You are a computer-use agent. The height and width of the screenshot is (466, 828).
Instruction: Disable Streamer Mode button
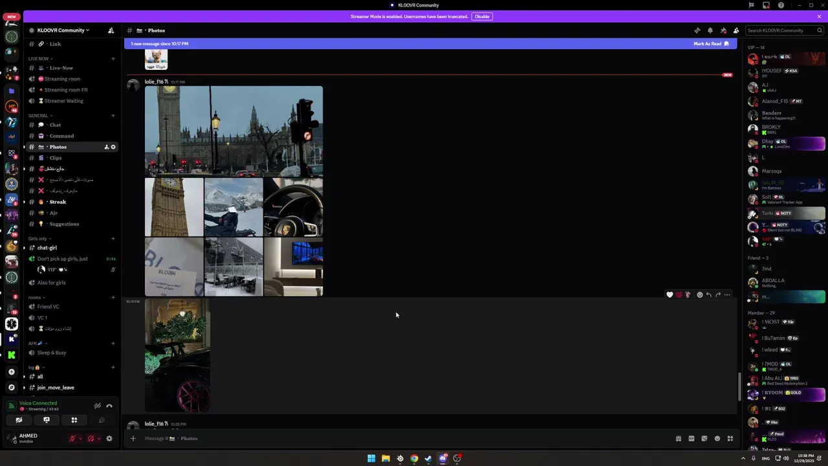(x=482, y=16)
